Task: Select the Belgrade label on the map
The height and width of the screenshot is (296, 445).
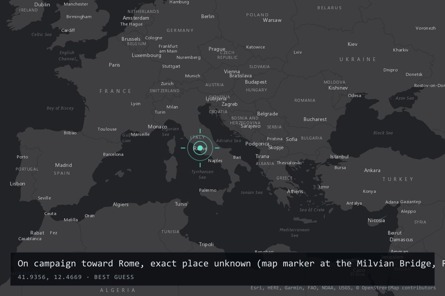Action: [x=267, y=114]
